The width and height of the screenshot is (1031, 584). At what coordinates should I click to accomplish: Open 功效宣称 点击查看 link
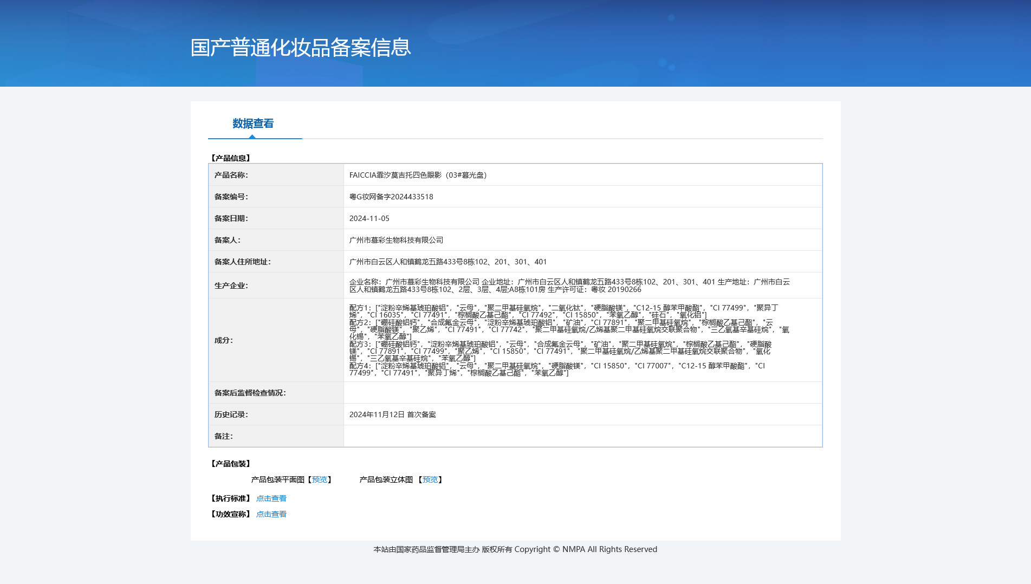[271, 514]
